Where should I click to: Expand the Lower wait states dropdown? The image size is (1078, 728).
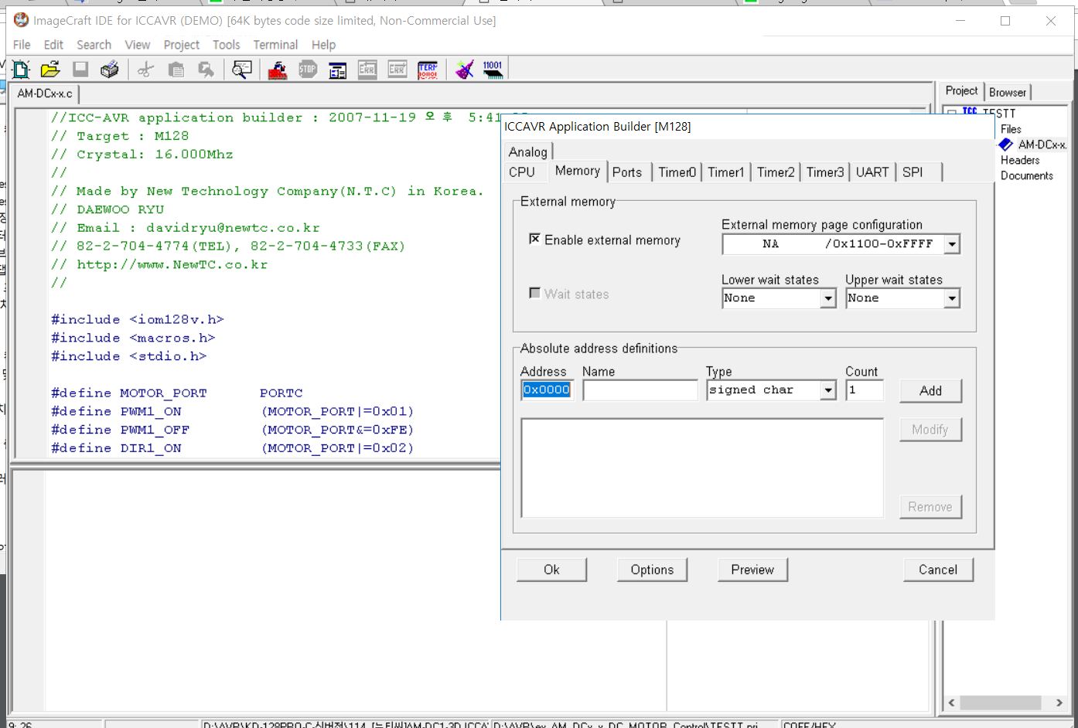(x=828, y=298)
